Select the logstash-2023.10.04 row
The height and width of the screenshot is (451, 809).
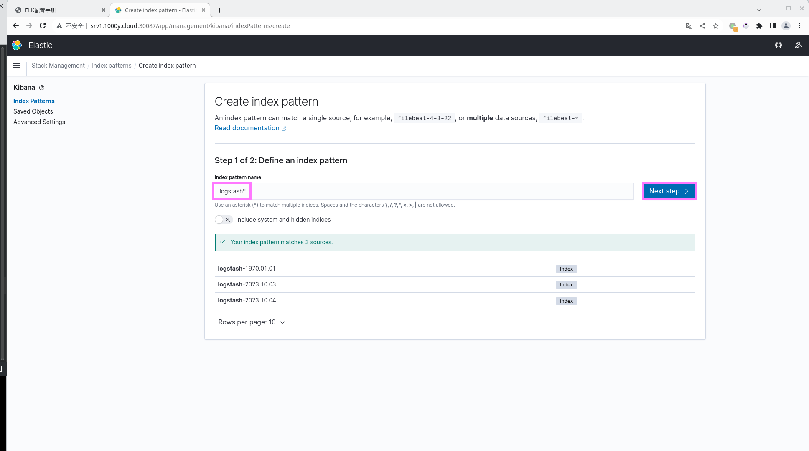point(455,301)
